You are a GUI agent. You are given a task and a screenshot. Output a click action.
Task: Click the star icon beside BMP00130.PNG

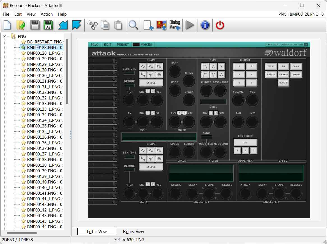pos(24,70)
